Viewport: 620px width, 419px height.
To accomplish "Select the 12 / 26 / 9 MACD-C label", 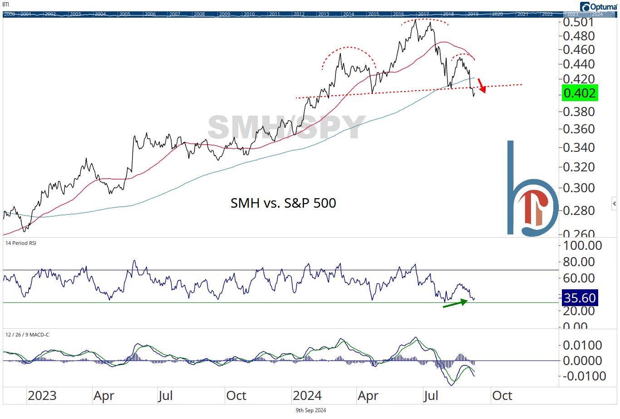I will tap(27, 335).
